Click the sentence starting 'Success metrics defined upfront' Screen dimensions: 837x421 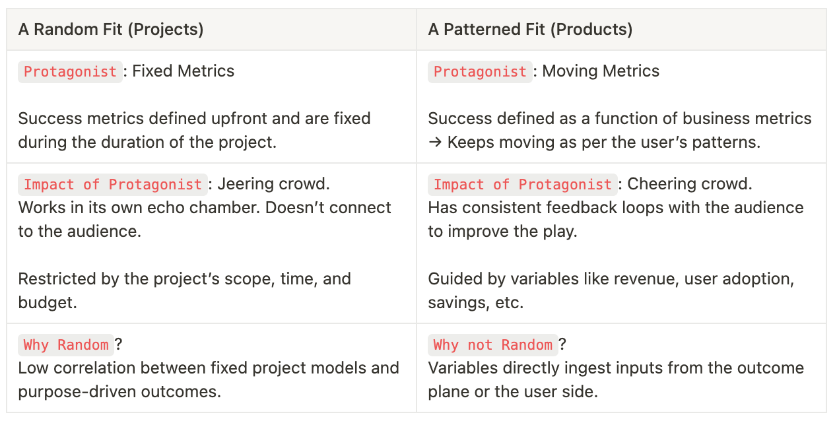pyautogui.click(x=194, y=131)
